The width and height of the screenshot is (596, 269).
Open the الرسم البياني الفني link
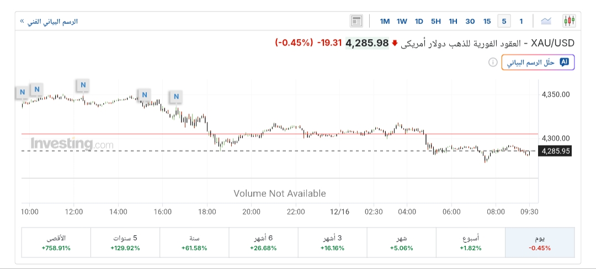49,21
